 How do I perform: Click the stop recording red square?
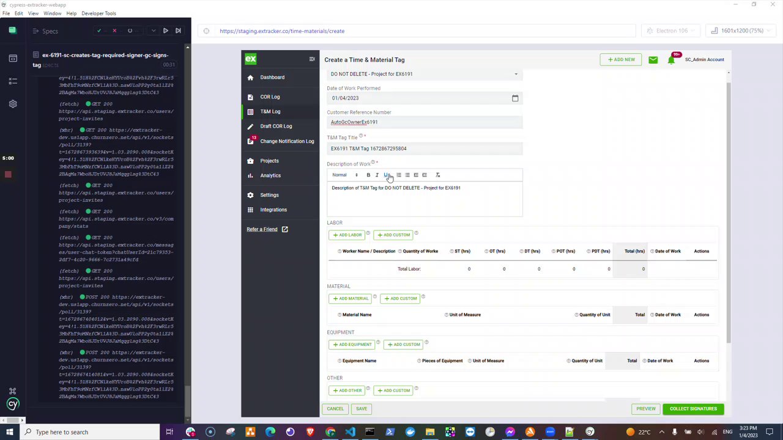click(8, 175)
